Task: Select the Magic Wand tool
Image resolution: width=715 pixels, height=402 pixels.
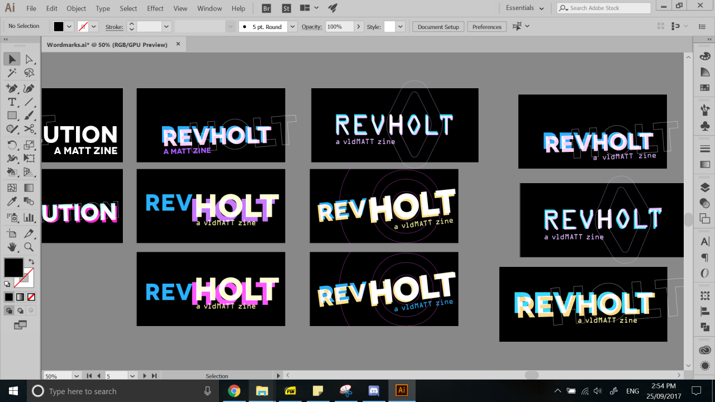Action: [12, 73]
